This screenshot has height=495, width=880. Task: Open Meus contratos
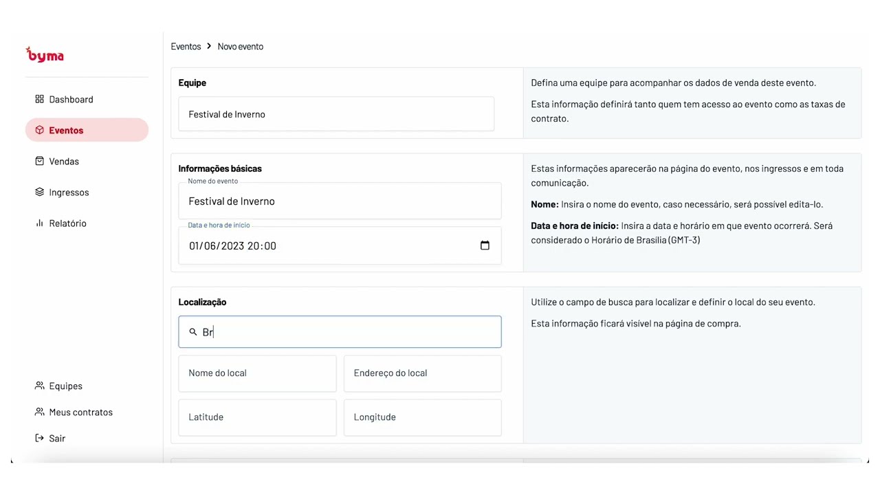pos(87,412)
